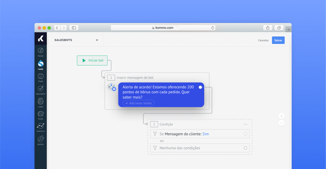
Task: Click connector node on the bot message bubble
Action: coord(200,87)
